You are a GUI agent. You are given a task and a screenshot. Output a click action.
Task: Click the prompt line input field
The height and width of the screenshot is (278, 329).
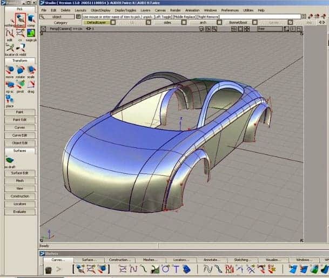pos(191,17)
